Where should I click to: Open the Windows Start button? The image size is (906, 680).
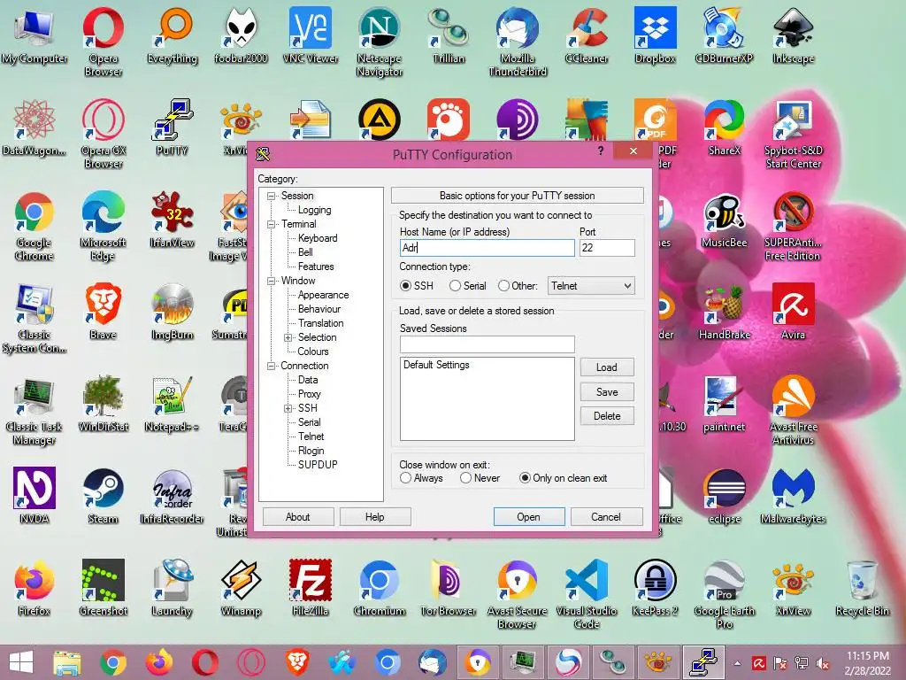click(21, 662)
